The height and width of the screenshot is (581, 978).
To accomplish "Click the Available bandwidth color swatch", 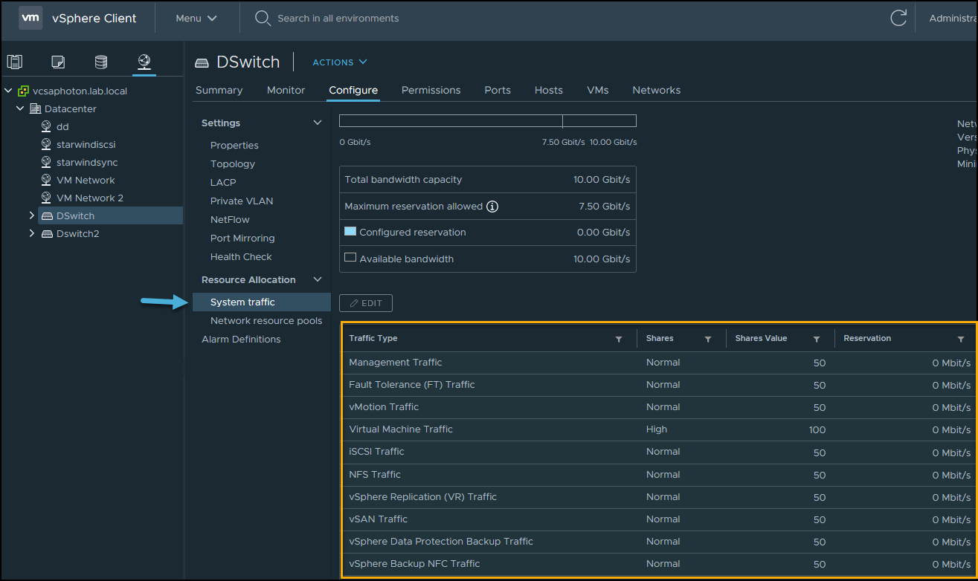I will point(350,259).
